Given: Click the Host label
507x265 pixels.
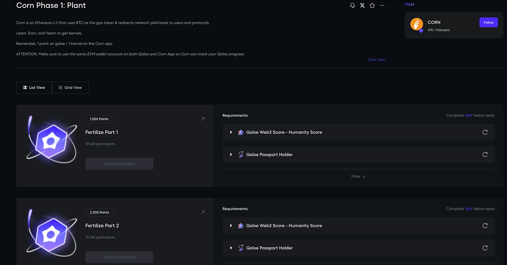Looking at the screenshot, I should (410, 4).
